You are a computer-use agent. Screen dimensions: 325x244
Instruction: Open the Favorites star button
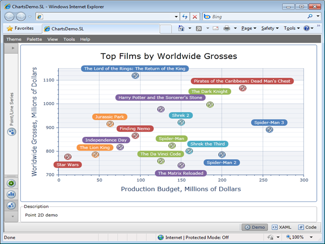click(20, 28)
